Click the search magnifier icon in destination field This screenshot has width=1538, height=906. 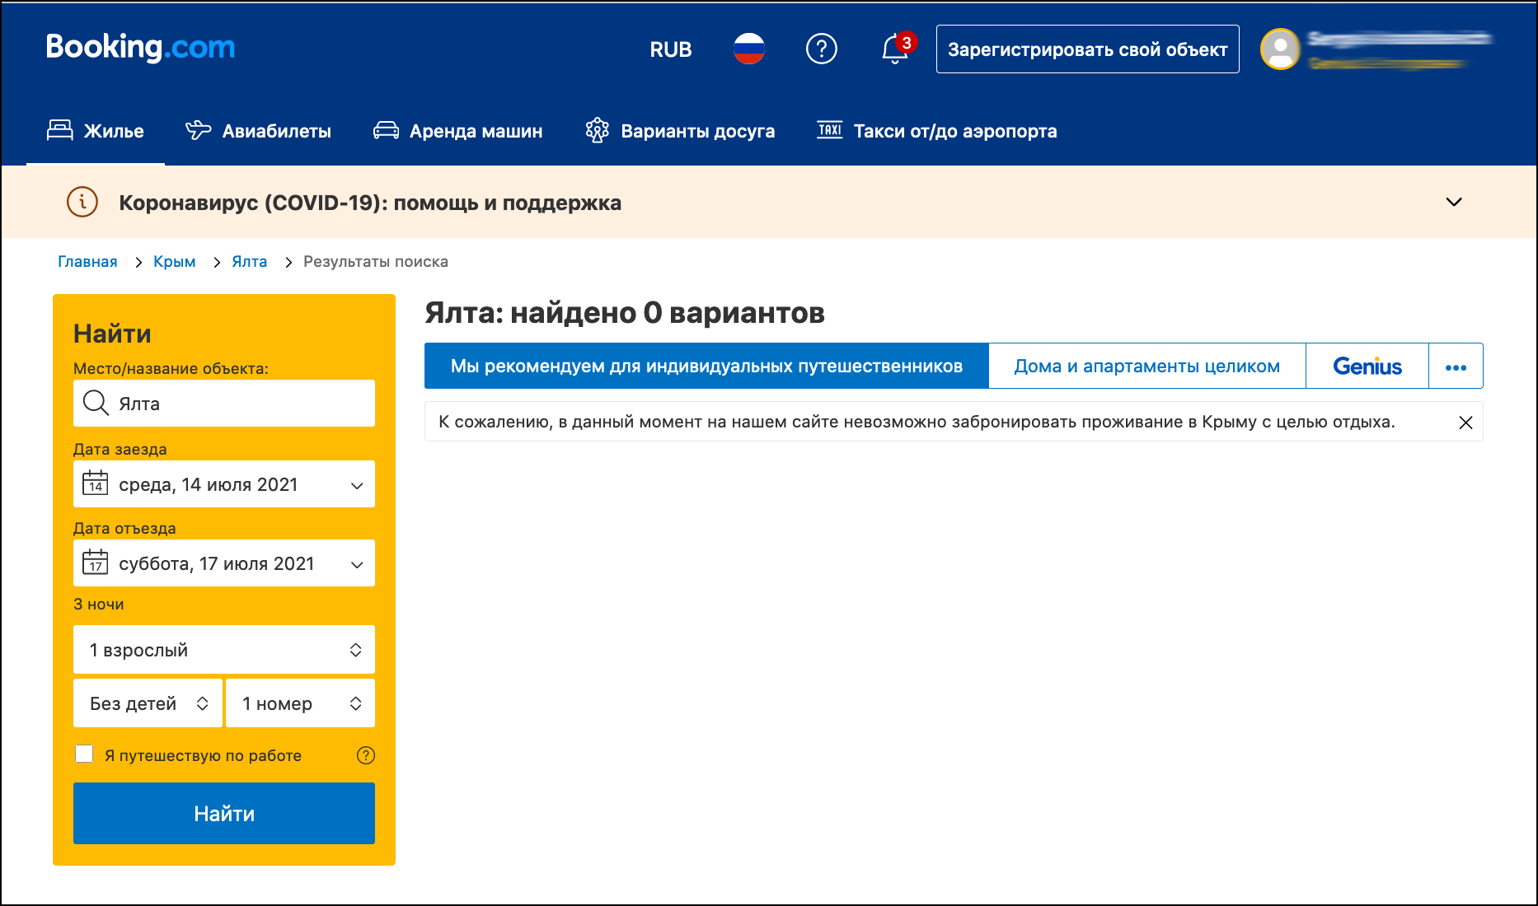tap(96, 403)
